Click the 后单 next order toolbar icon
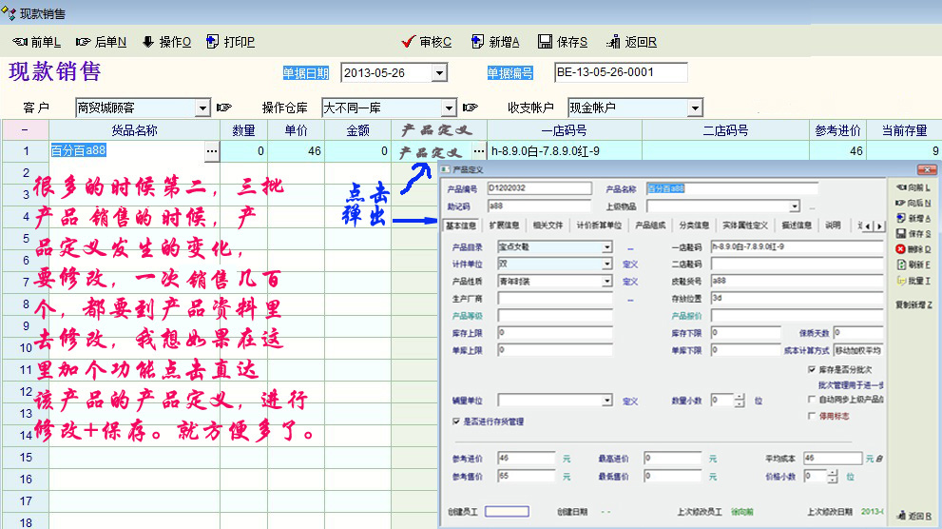Screen dimensions: 942x529 click(84, 42)
